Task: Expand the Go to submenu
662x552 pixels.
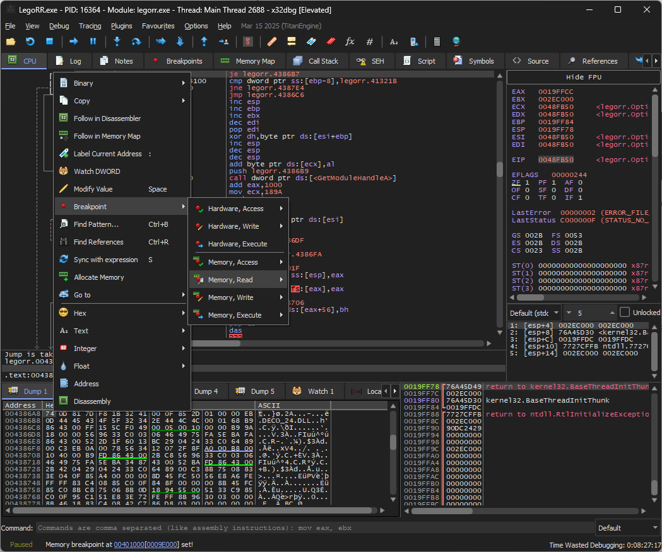Action: click(x=122, y=295)
